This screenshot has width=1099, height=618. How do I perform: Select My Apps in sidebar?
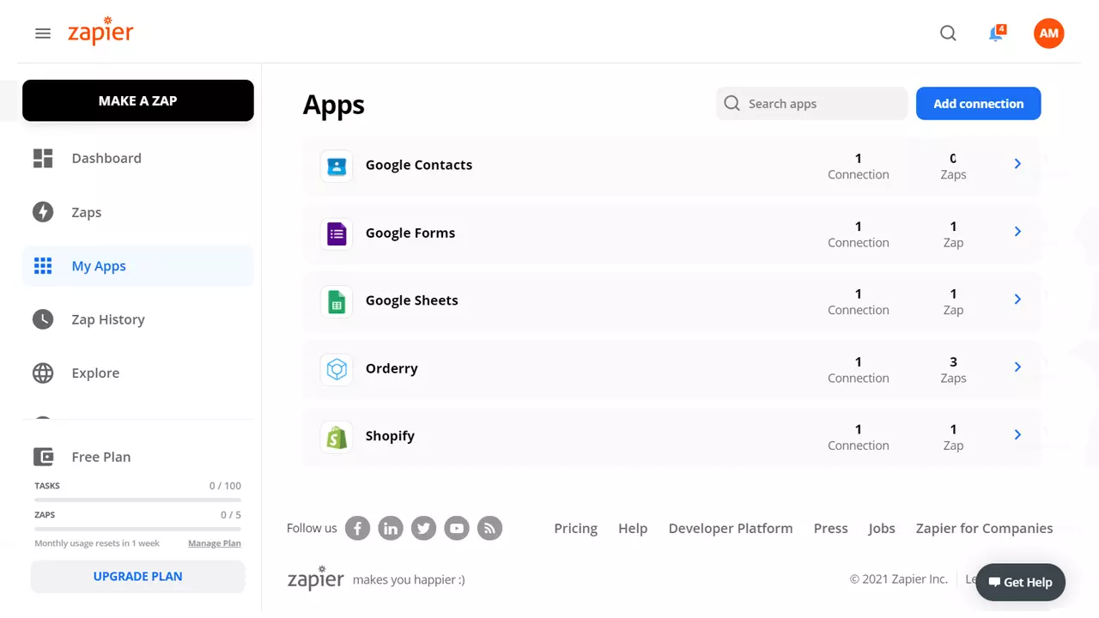coord(137,266)
